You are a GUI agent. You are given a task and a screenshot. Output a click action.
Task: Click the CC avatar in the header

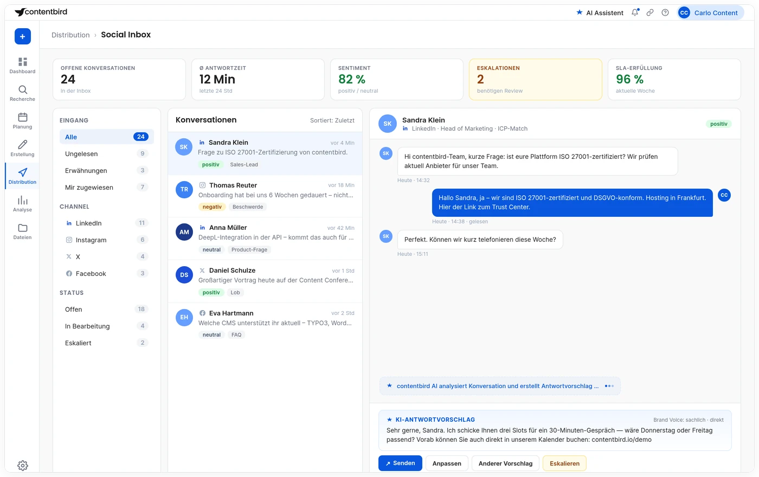(x=684, y=12)
